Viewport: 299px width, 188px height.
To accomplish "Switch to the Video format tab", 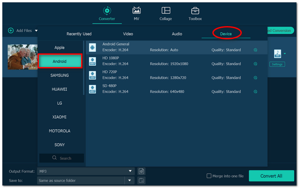I will (128, 34).
